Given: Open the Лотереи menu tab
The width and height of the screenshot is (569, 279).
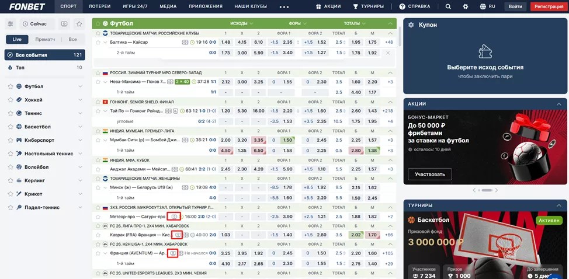Looking at the screenshot, I should coord(99,6).
